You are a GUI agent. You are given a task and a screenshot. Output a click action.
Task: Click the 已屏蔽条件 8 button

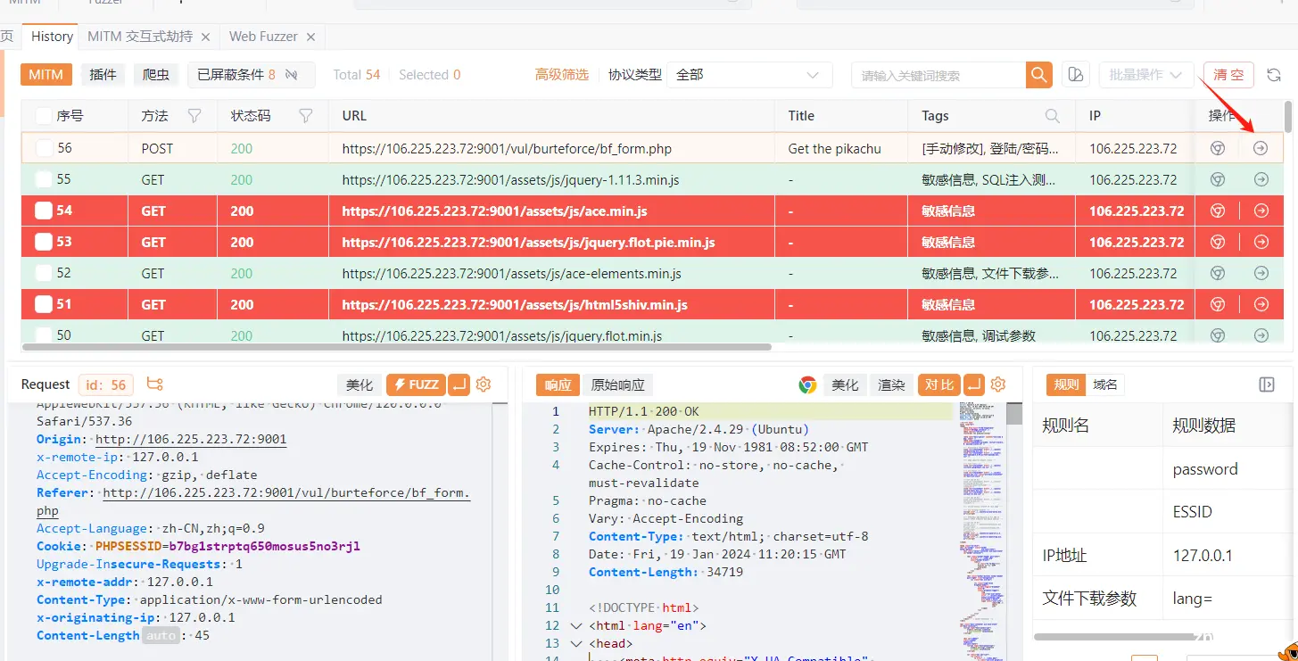(251, 75)
